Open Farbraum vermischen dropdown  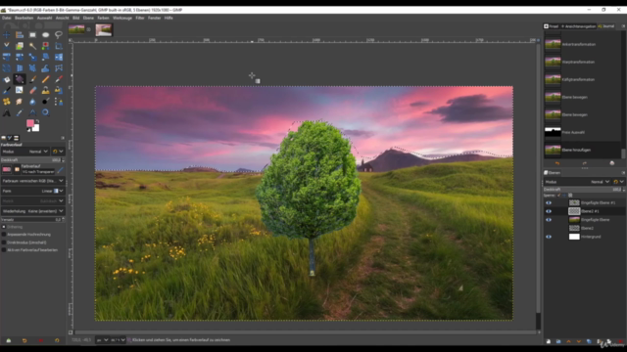32,181
